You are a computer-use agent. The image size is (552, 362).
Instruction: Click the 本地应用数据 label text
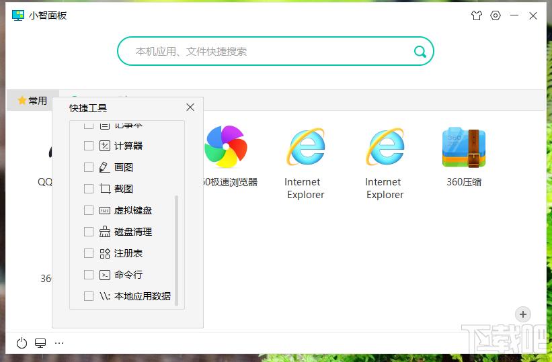pos(143,296)
